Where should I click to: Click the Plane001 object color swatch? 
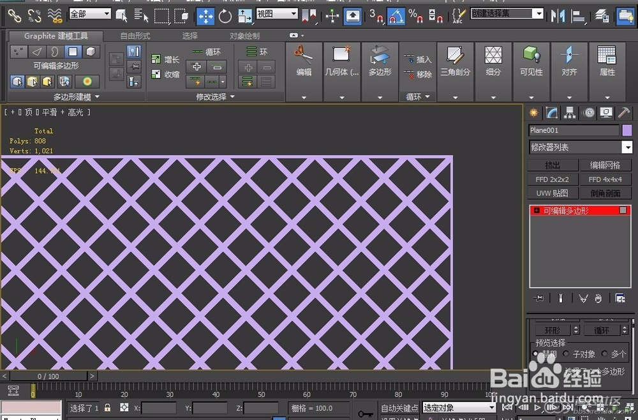pyautogui.click(x=627, y=130)
